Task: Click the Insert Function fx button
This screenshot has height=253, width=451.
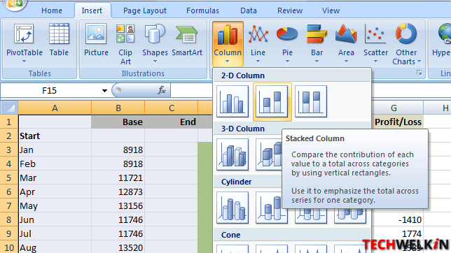Action: [162, 90]
